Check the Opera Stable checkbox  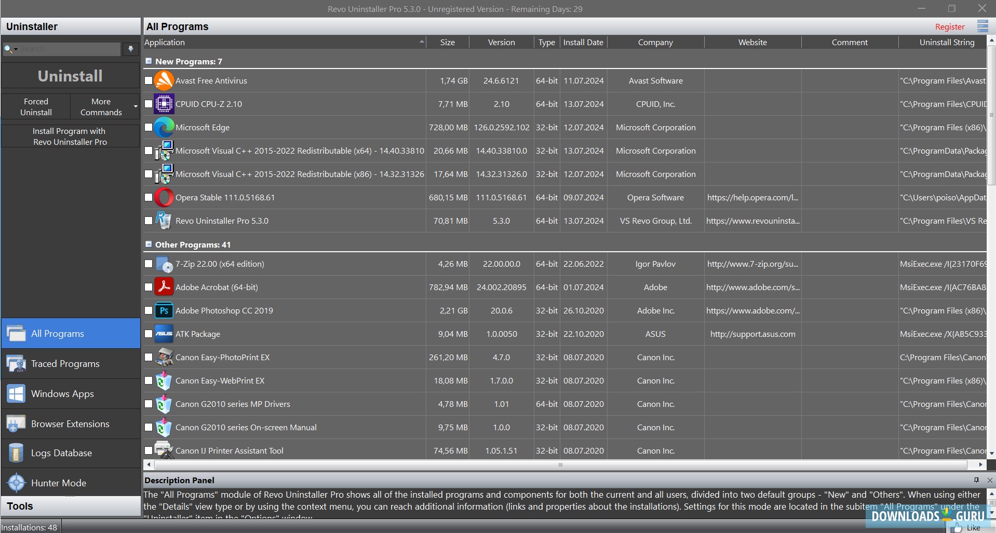149,197
